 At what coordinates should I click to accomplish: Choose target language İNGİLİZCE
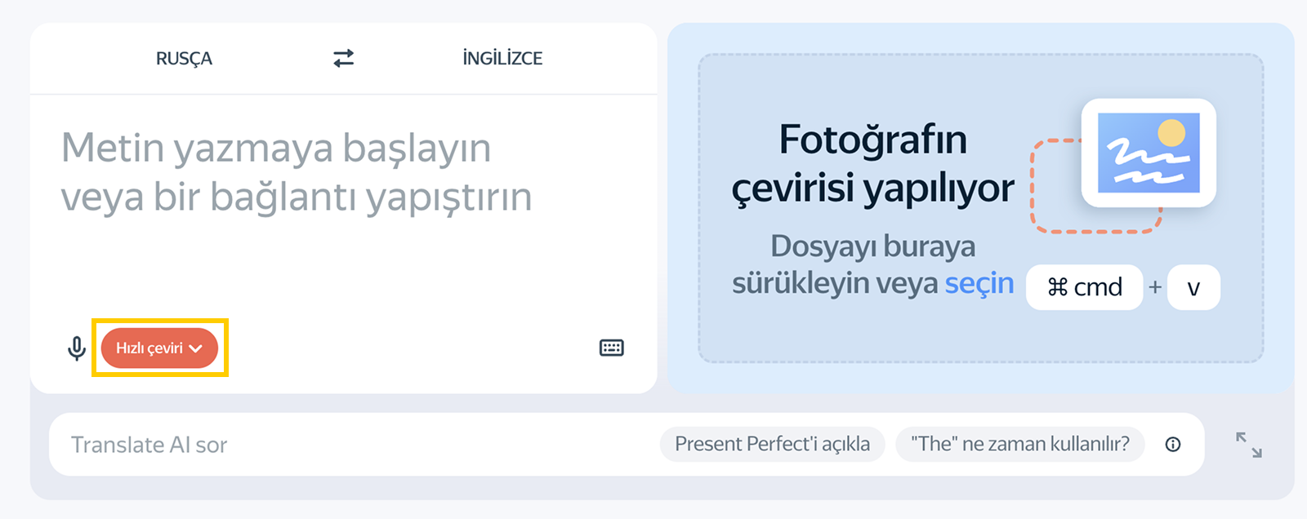pos(502,59)
